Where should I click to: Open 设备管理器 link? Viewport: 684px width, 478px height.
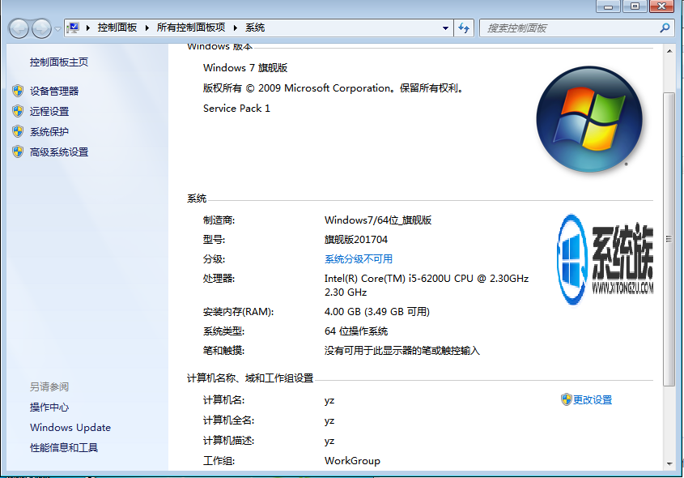pyautogui.click(x=54, y=91)
